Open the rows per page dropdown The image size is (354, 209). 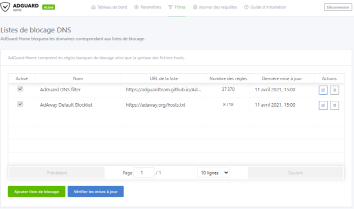(213, 173)
